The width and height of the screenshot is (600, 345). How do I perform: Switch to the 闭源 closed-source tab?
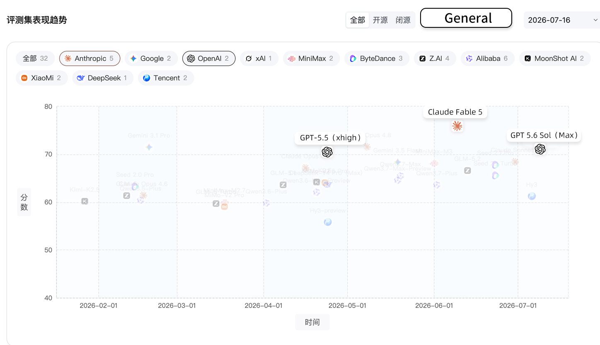[403, 20]
